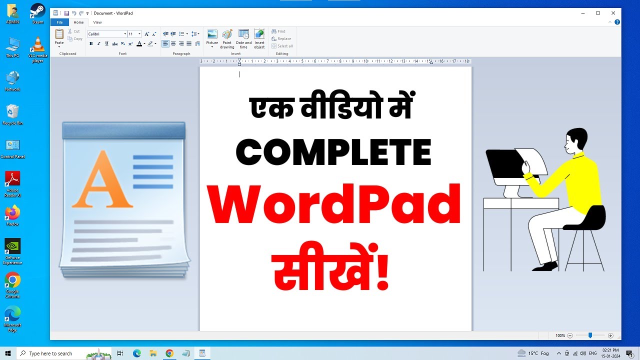
Task: Open Customize Quick Access Toolbar arrow
Action: pos(87,13)
